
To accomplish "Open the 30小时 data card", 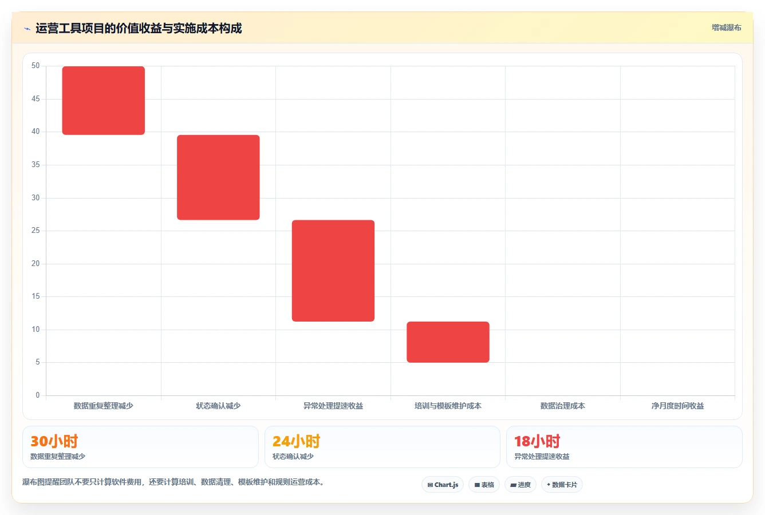I will 140,447.
